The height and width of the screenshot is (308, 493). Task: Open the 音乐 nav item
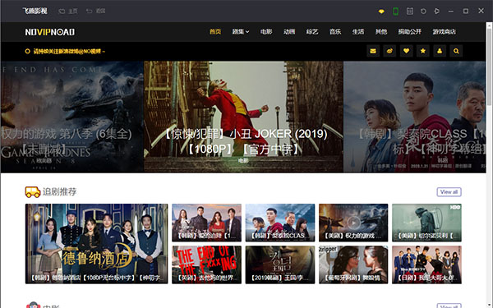(335, 32)
